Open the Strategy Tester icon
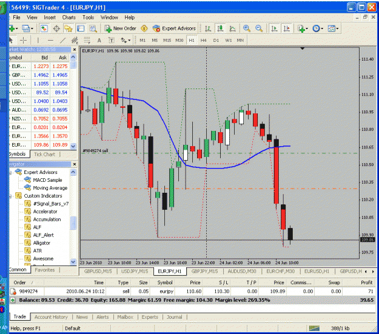379x334 pixels. coord(93,28)
